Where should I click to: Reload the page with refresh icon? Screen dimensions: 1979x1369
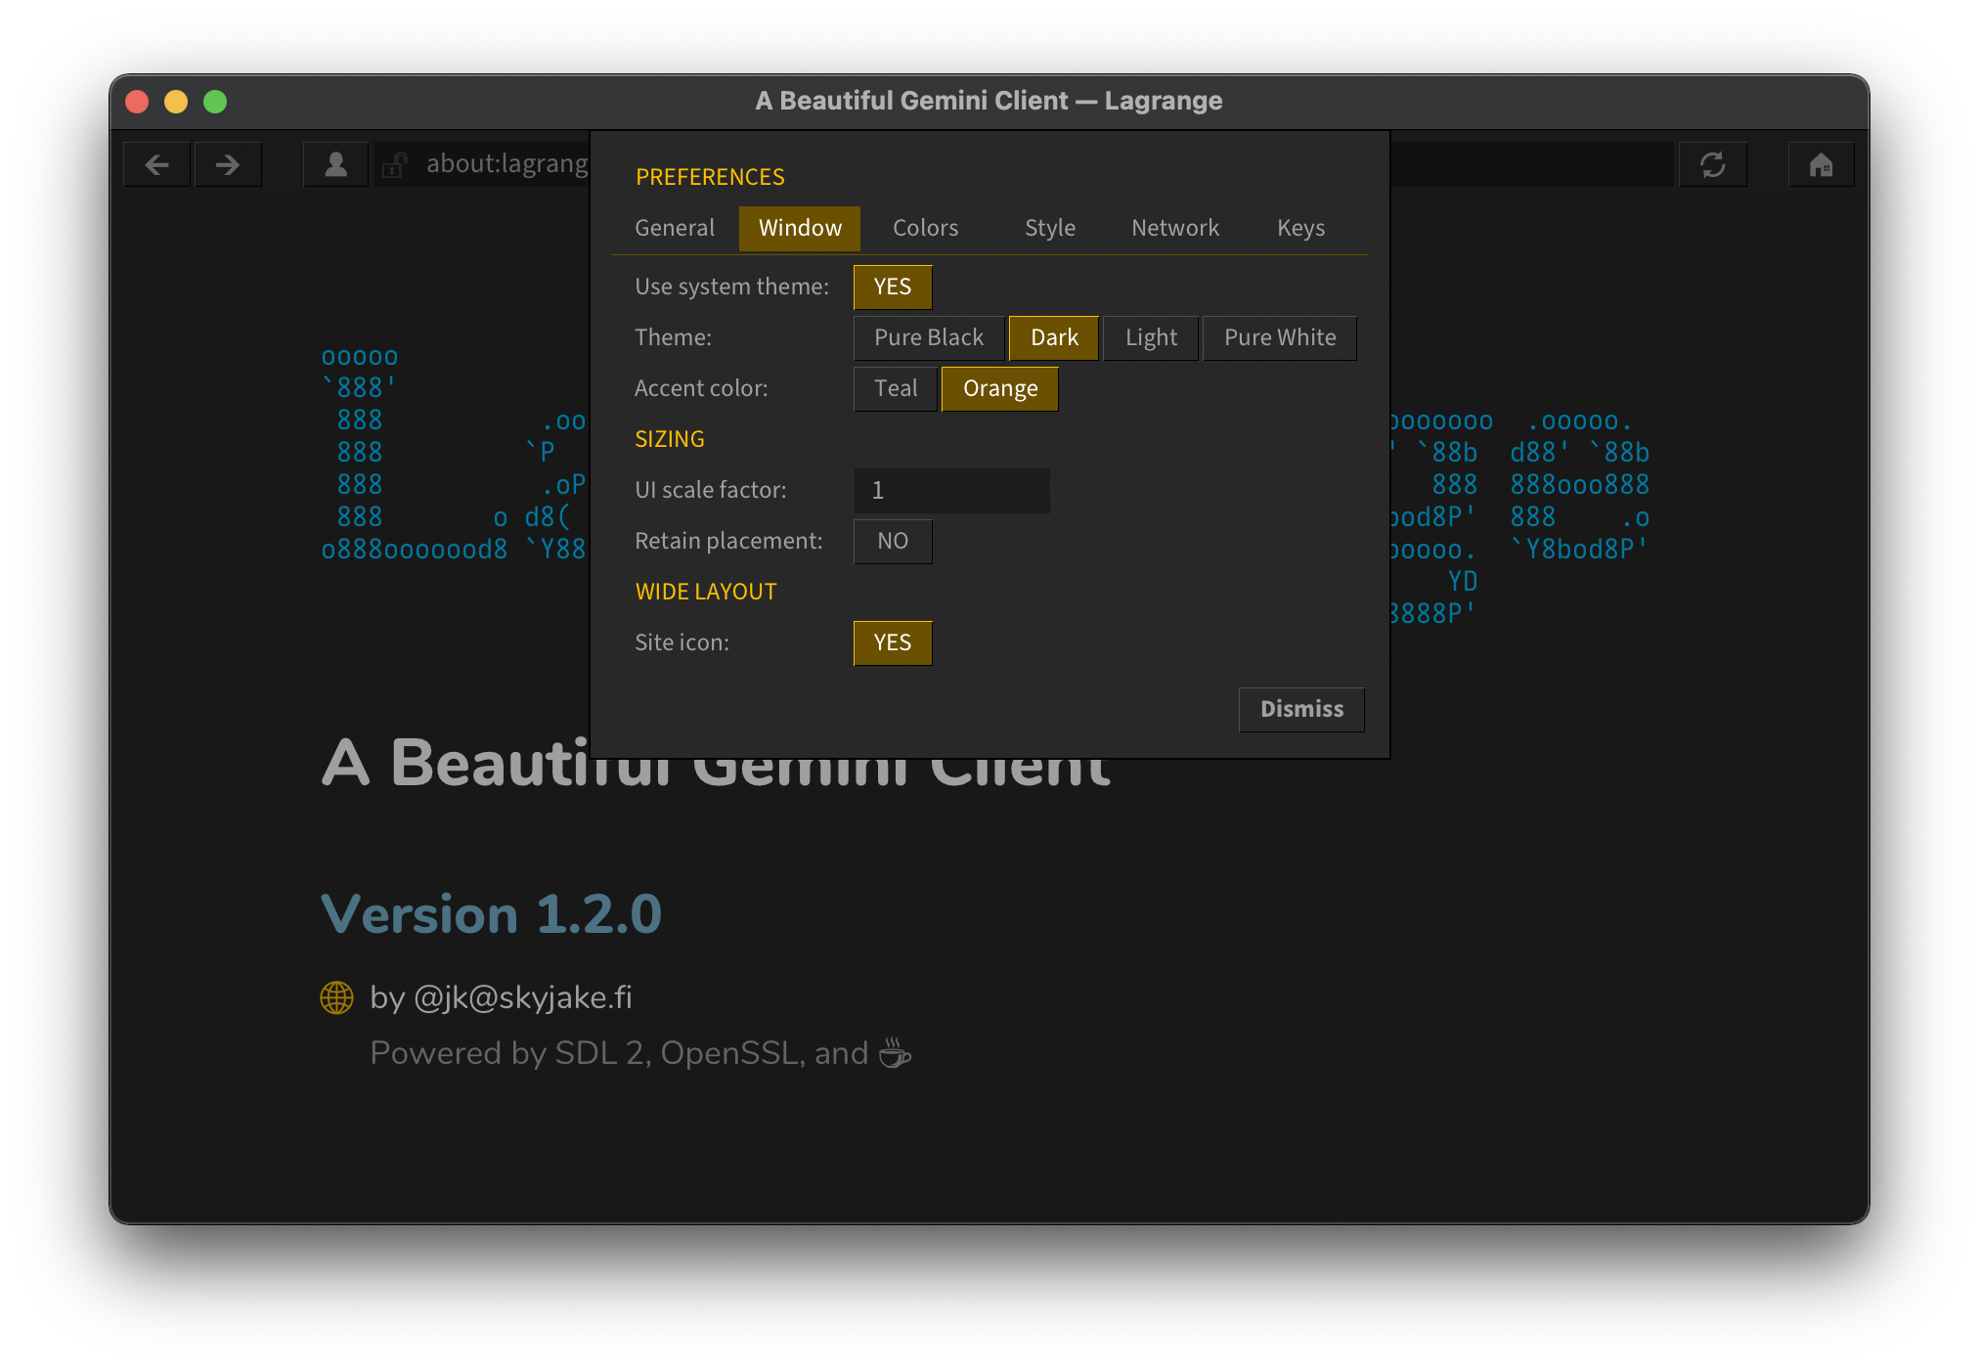[x=1712, y=164]
